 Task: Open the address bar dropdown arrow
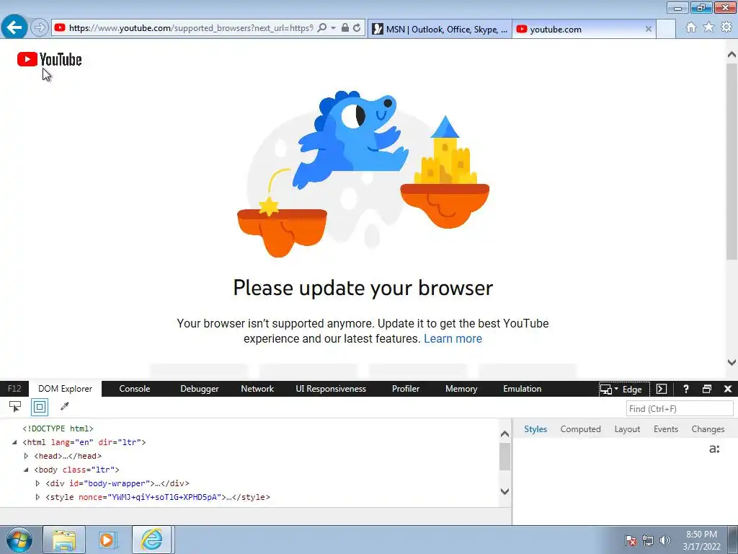[333, 28]
